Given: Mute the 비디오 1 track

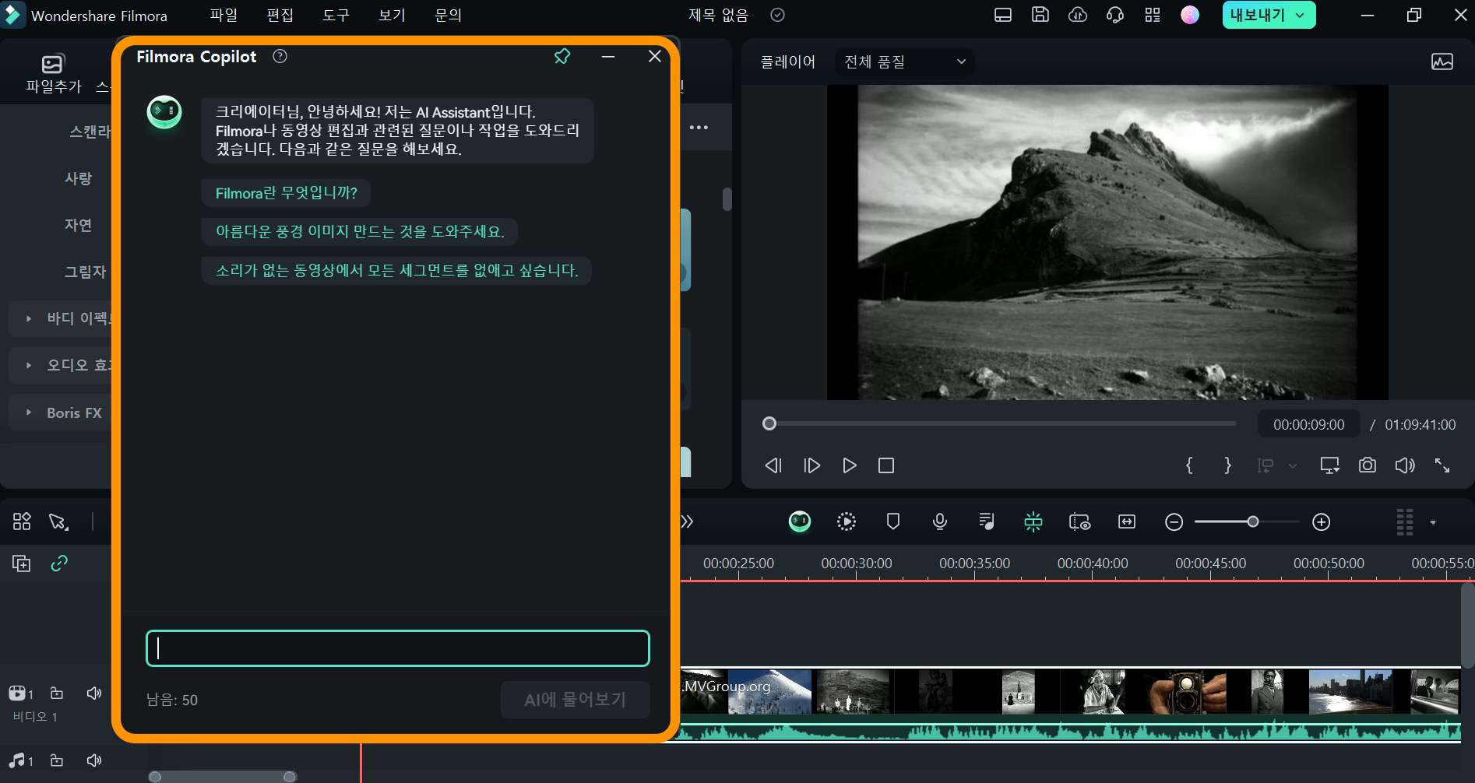Looking at the screenshot, I should click(x=94, y=693).
